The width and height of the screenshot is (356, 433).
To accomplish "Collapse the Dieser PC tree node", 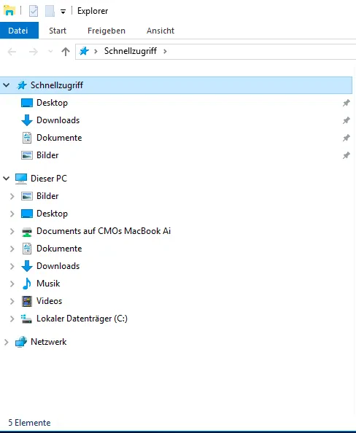I will coord(7,179).
